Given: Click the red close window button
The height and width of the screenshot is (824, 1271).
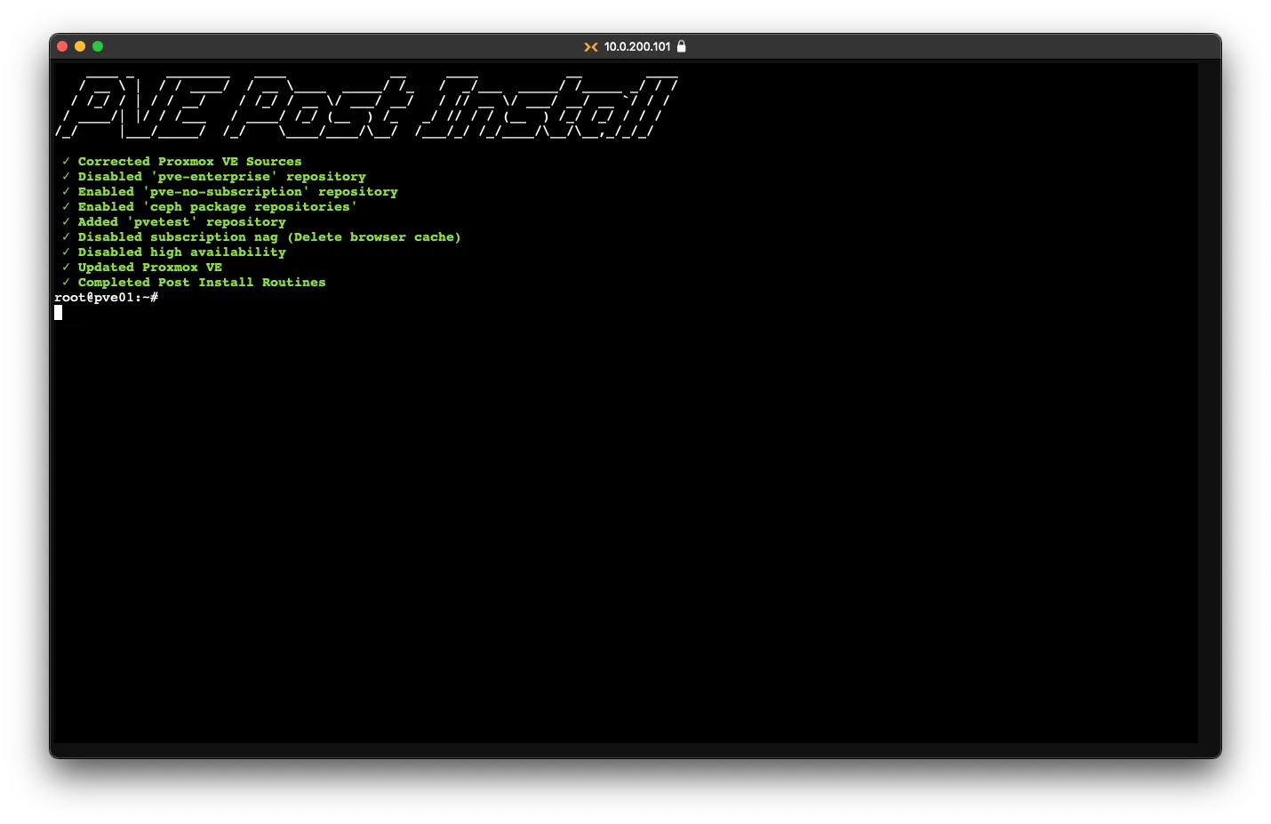Looking at the screenshot, I should [62, 46].
